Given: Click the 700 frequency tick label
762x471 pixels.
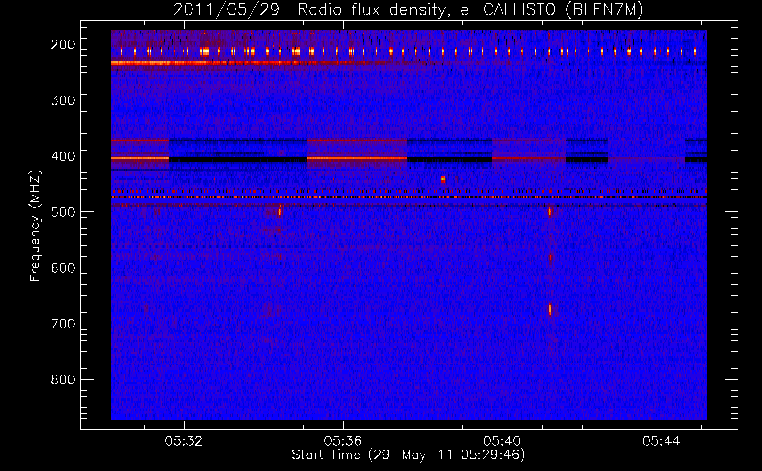Looking at the screenshot, I should tap(63, 324).
